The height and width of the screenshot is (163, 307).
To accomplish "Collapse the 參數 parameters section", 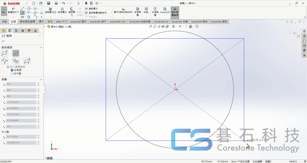I will click(x=41, y=79).
